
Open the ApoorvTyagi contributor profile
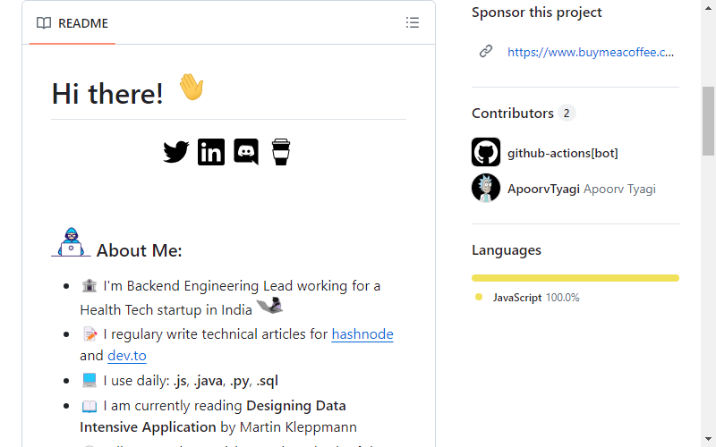[543, 189]
